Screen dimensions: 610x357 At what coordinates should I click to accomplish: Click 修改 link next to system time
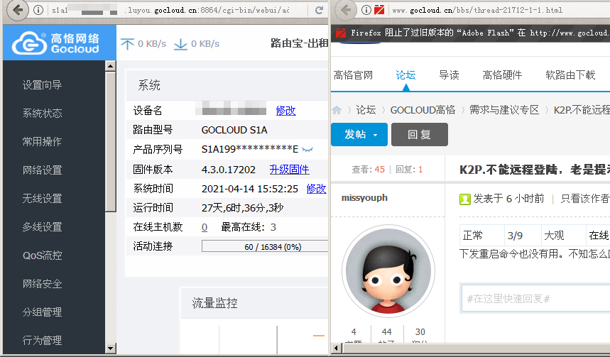[x=316, y=189]
